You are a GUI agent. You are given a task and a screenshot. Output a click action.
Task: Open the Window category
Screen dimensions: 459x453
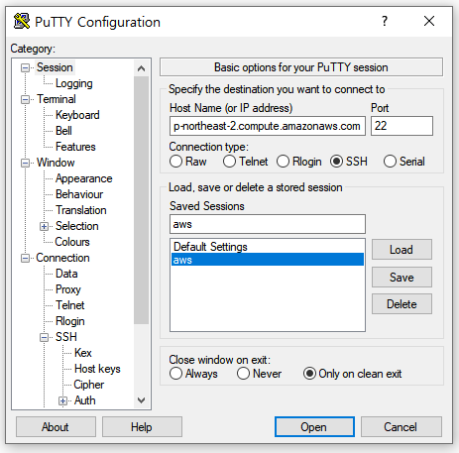(56, 163)
